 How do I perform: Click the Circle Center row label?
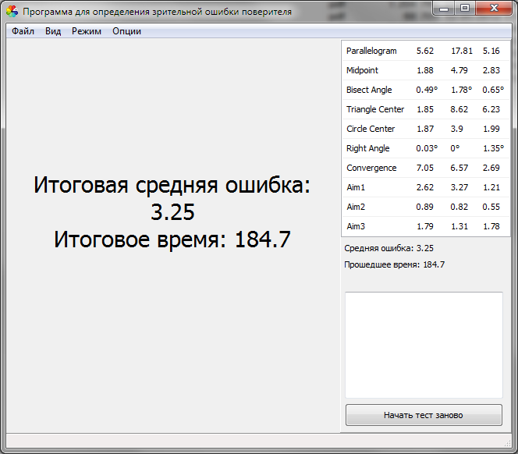tap(371, 129)
